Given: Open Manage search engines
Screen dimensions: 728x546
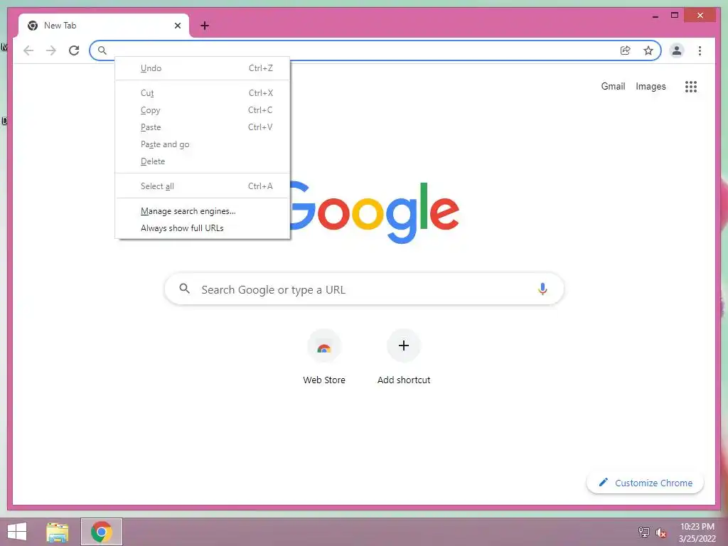Looking at the screenshot, I should [x=203, y=211].
